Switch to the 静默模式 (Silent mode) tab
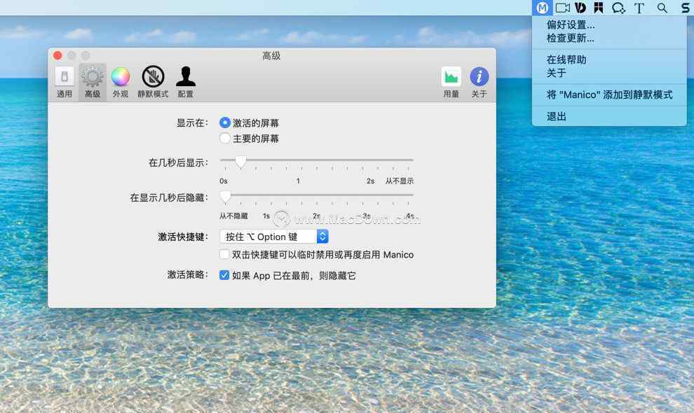This screenshot has height=413, width=694. click(x=153, y=82)
